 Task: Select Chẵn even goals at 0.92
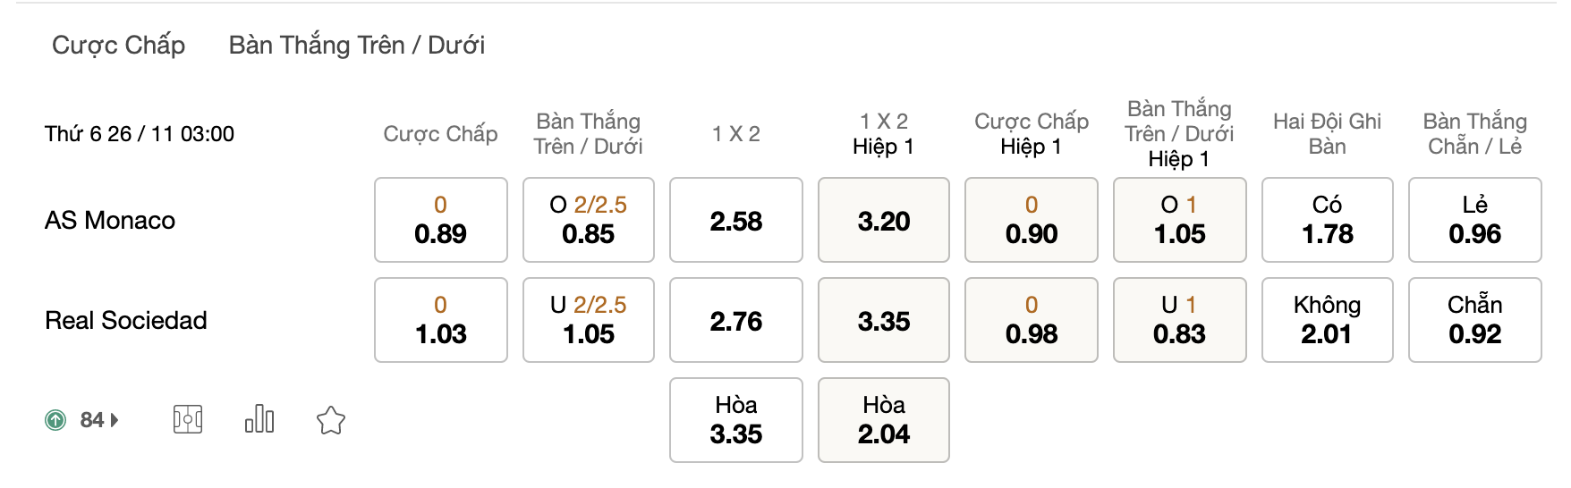[1475, 320]
